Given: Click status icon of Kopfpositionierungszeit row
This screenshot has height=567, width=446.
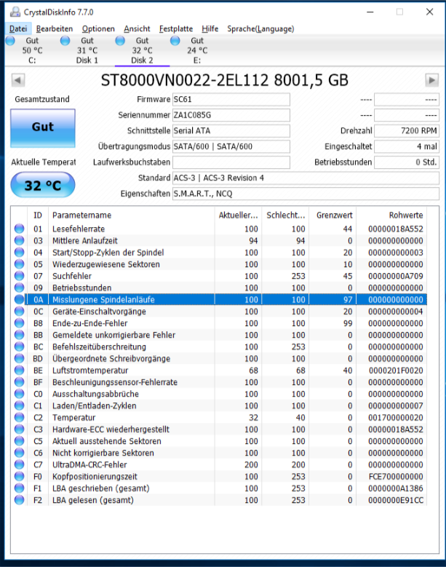Looking at the screenshot, I should 19,476.
